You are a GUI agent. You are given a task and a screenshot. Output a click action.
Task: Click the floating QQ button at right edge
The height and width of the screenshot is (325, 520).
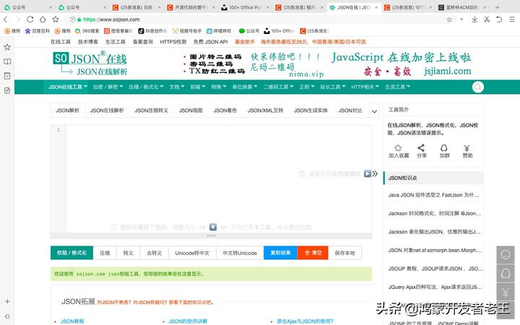tap(506, 273)
